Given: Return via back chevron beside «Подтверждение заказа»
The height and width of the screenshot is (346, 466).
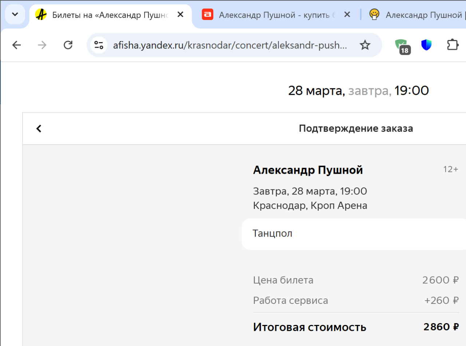Looking at the screenshot, I should [x=39, y=129].
